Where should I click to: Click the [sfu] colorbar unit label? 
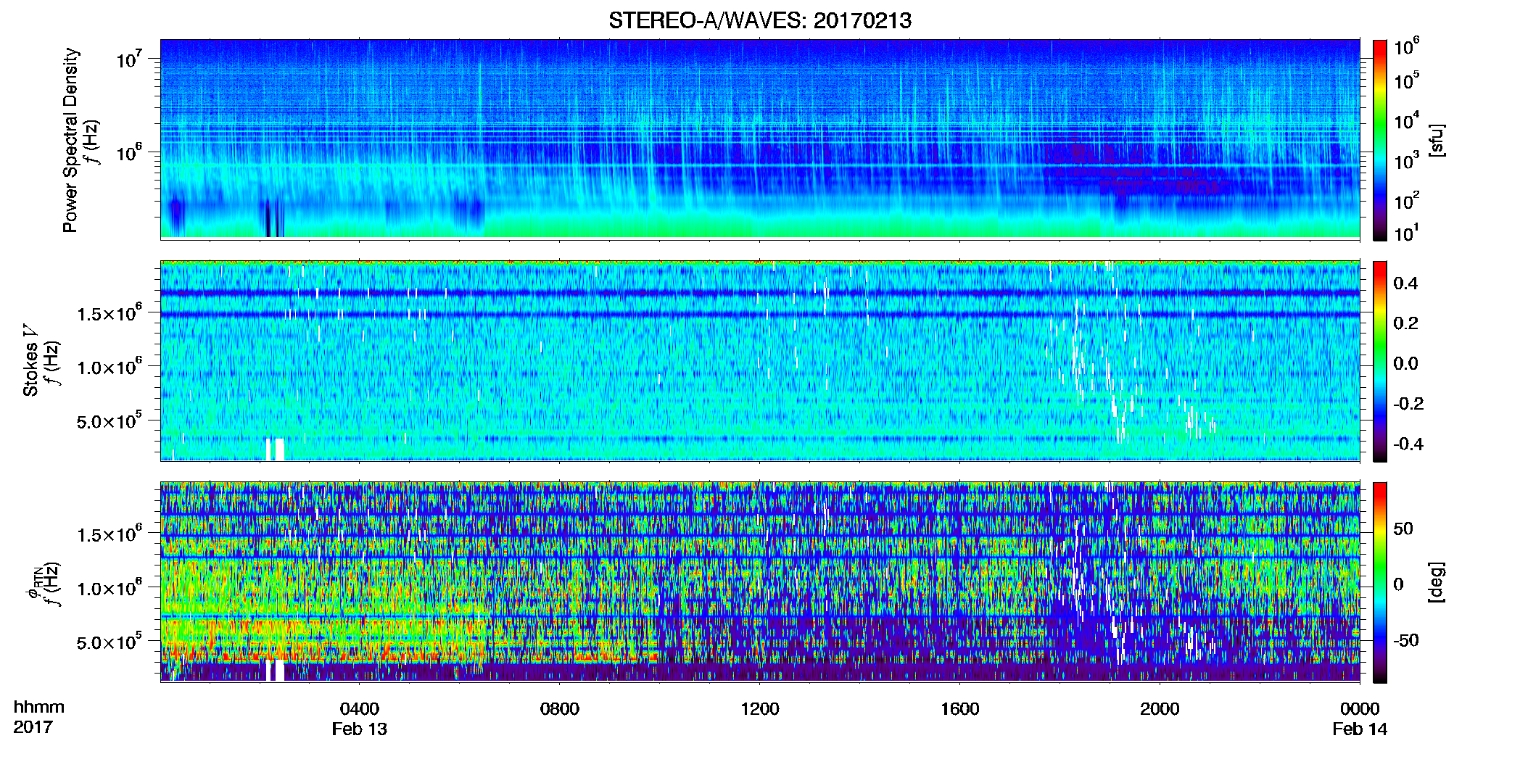click(1437, 141)
